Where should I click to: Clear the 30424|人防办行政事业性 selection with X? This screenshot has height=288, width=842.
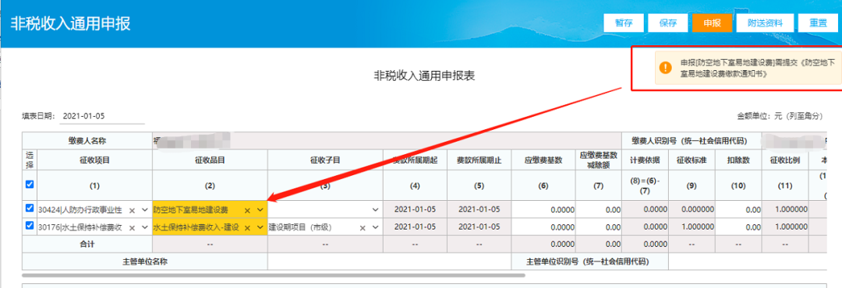(132, 210)
